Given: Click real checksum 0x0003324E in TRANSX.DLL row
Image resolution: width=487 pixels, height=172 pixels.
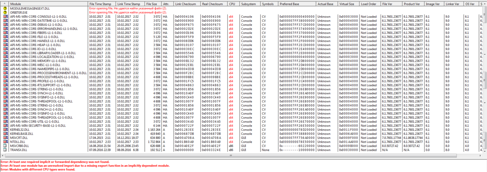Looking at the screenshot, I should tap(211, 150).
